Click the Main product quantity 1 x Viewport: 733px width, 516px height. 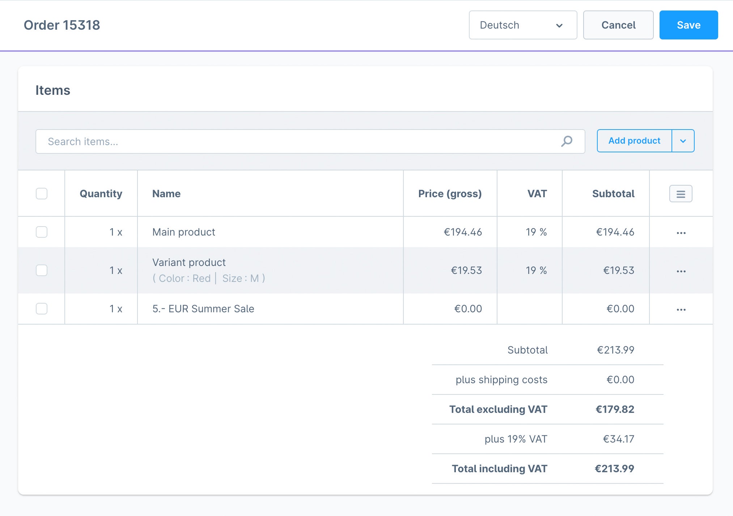116,232
